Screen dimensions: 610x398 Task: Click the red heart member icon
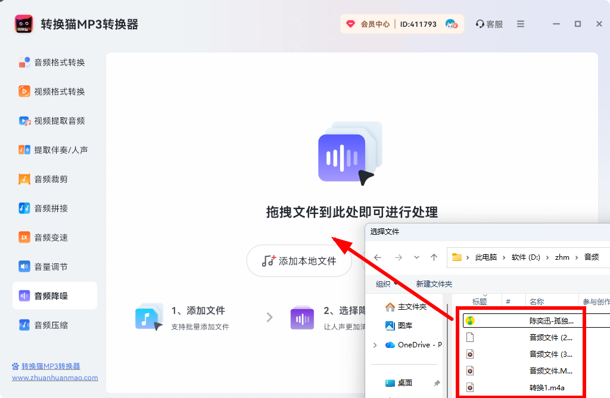[x=350, y=24]
